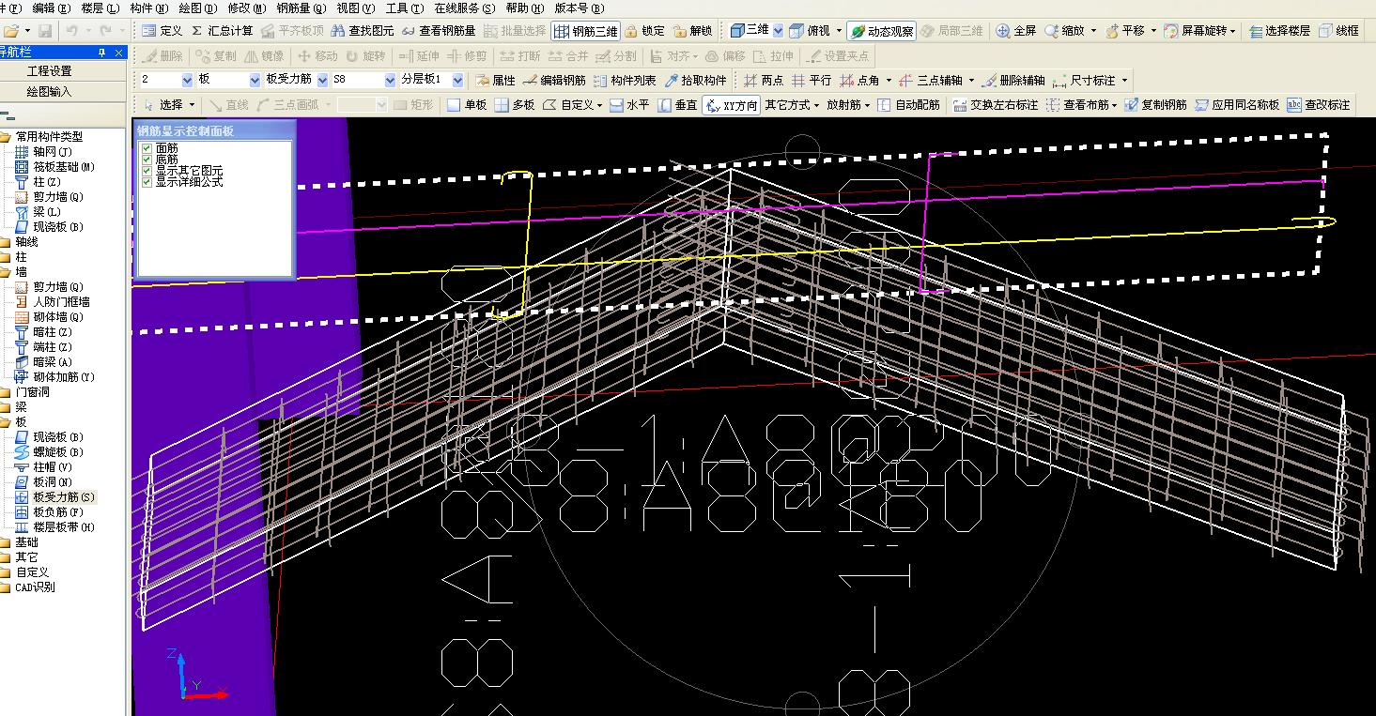The height and width of the screenshot is (716, 1376).
Task: Select 两点 two-point axis tool
Action: pos(764,81)
